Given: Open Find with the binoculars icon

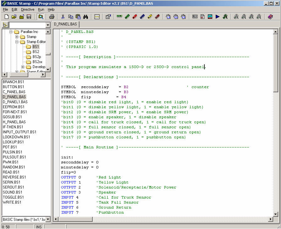Looking at the screenshot, I should coord(85,17).
